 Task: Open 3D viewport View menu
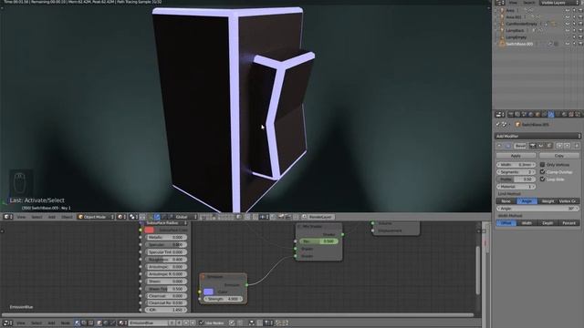pyautogui.click(x=21, y=217)
